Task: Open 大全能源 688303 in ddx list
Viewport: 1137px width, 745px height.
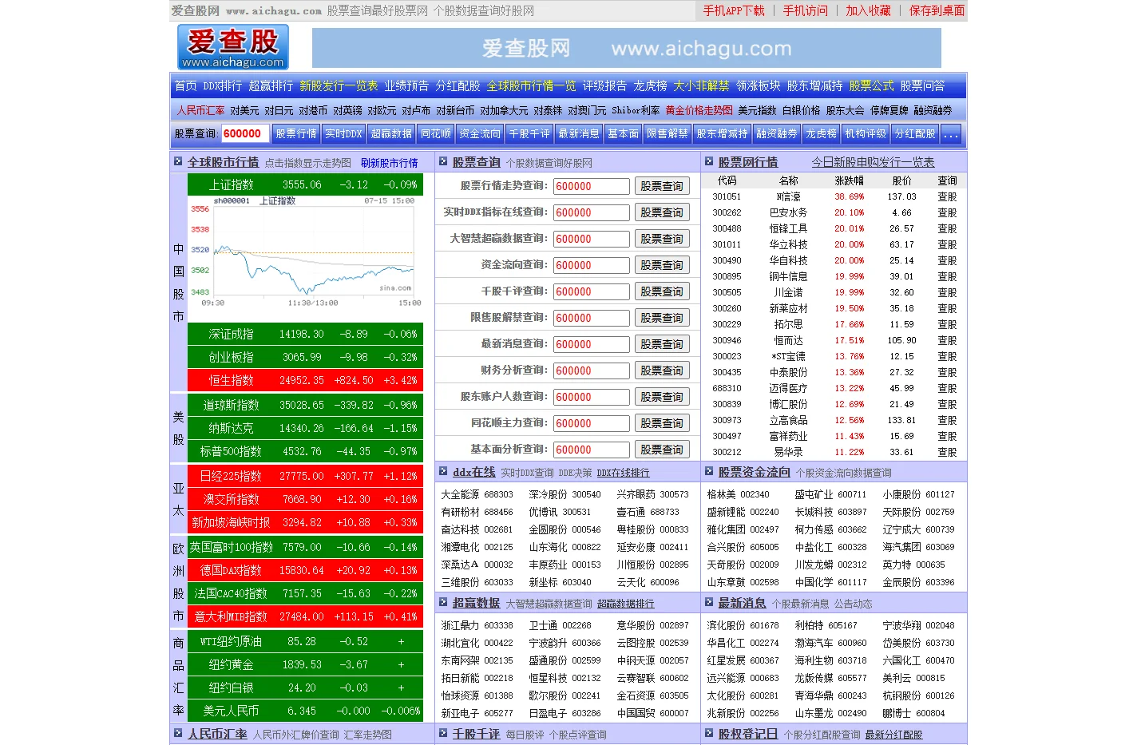Action: click(477, 494)
